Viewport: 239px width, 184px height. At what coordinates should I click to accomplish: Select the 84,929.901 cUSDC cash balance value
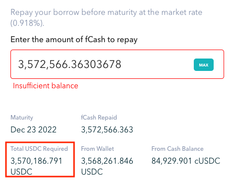coord(186,161)
